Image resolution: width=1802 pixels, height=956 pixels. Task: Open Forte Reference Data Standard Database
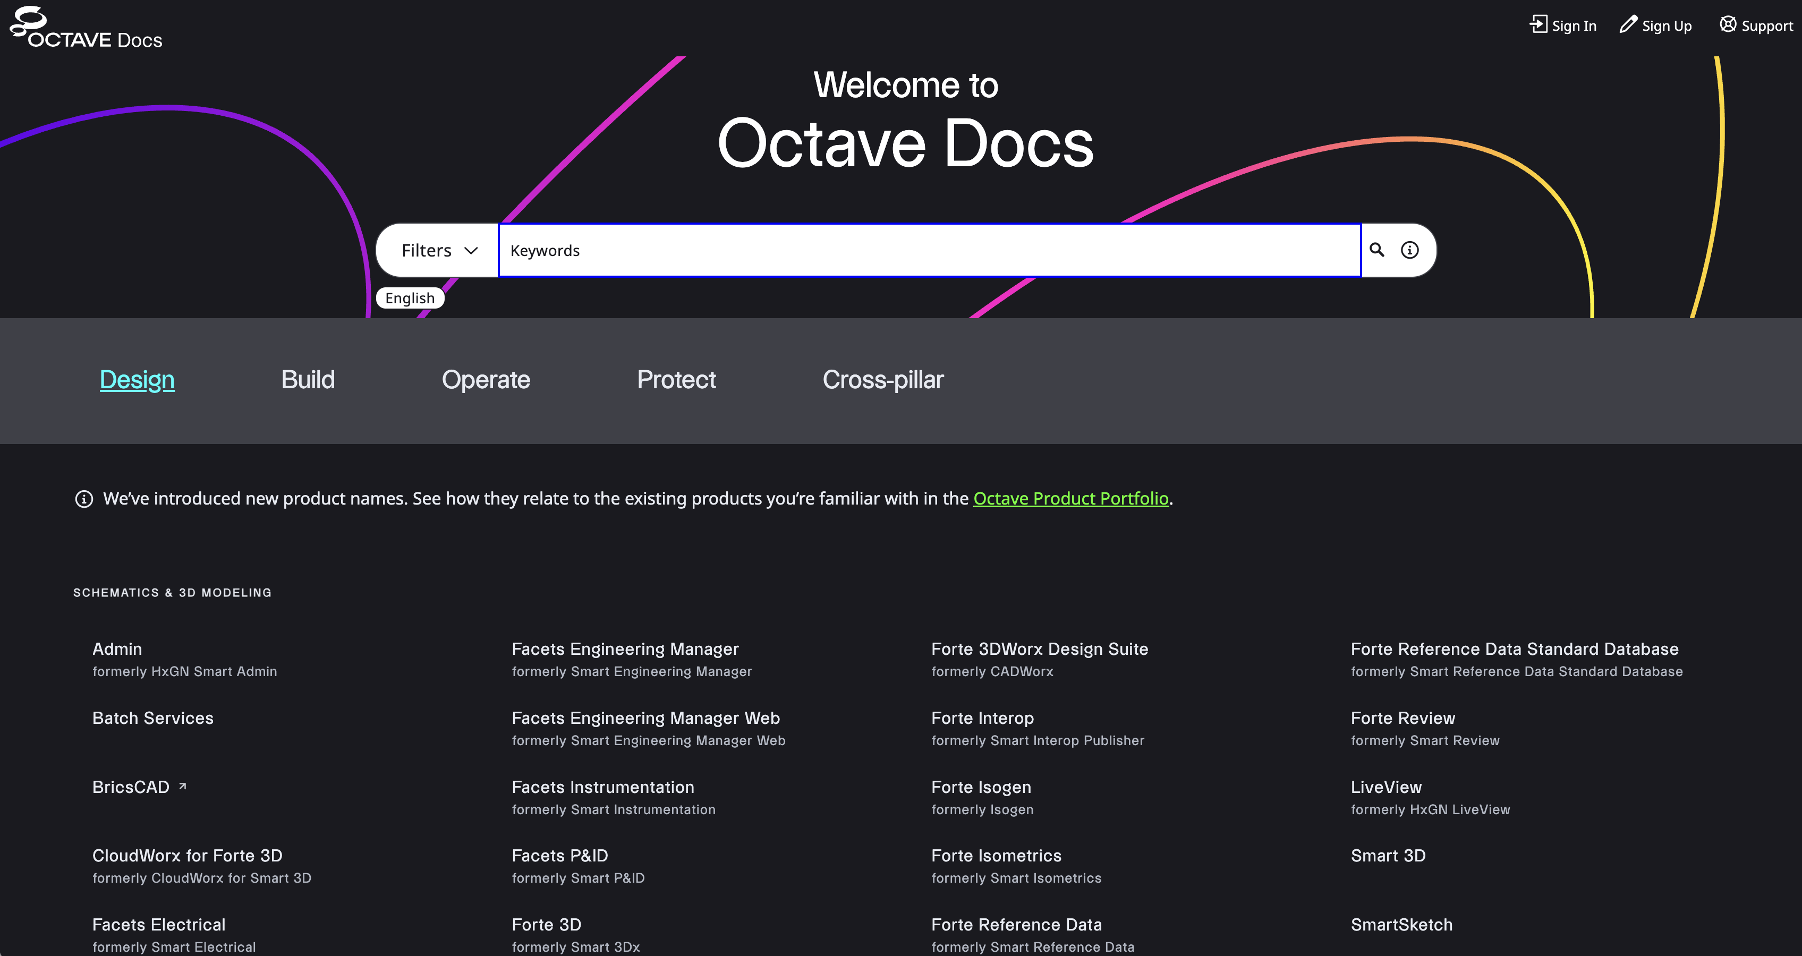(1515, 649)
